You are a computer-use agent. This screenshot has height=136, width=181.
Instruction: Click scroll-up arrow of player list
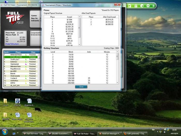tap(39, 55)
